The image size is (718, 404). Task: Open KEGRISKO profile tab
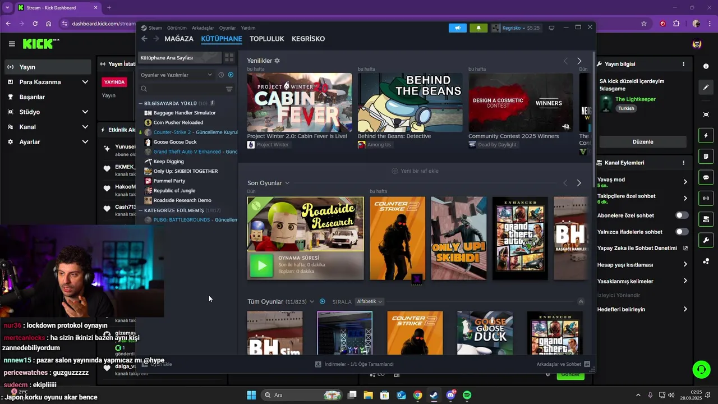point(308,39)
